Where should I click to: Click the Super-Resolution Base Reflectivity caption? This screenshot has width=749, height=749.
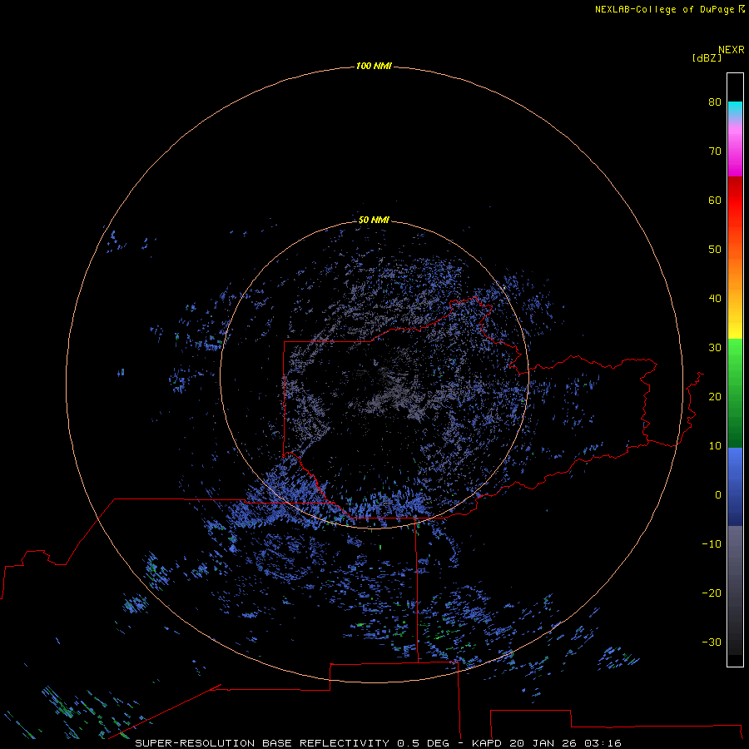(379, 743)
